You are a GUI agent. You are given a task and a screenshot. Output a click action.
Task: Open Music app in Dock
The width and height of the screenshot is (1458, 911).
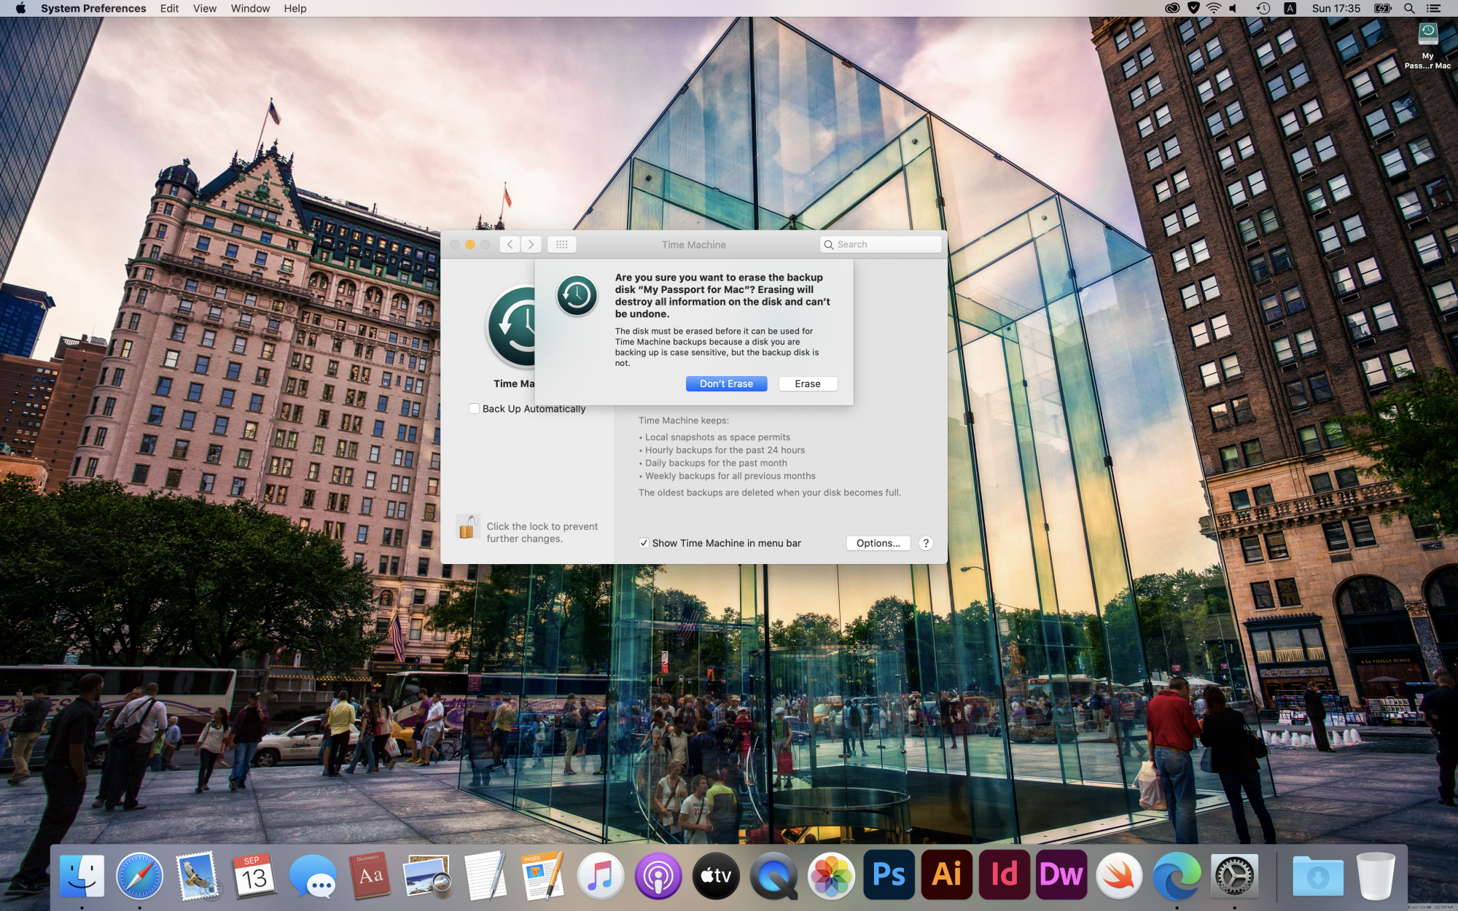click(601, 875)
